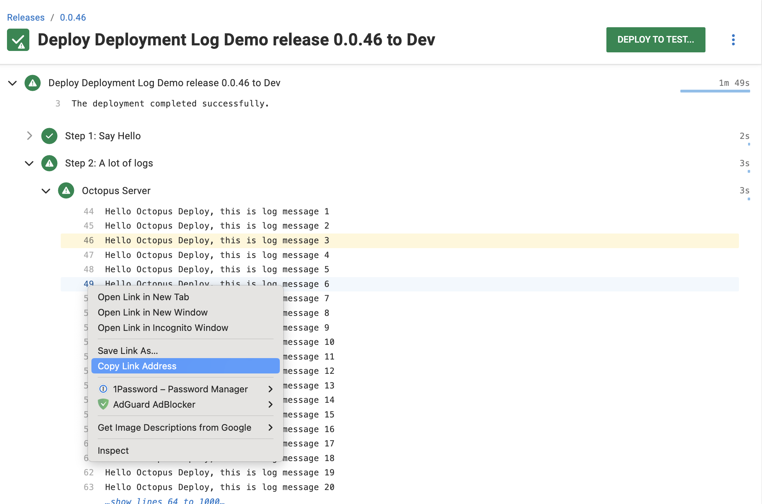Click the 1Password icon in context menu
This screenshot has width=762, height=504.
point(103,389)
